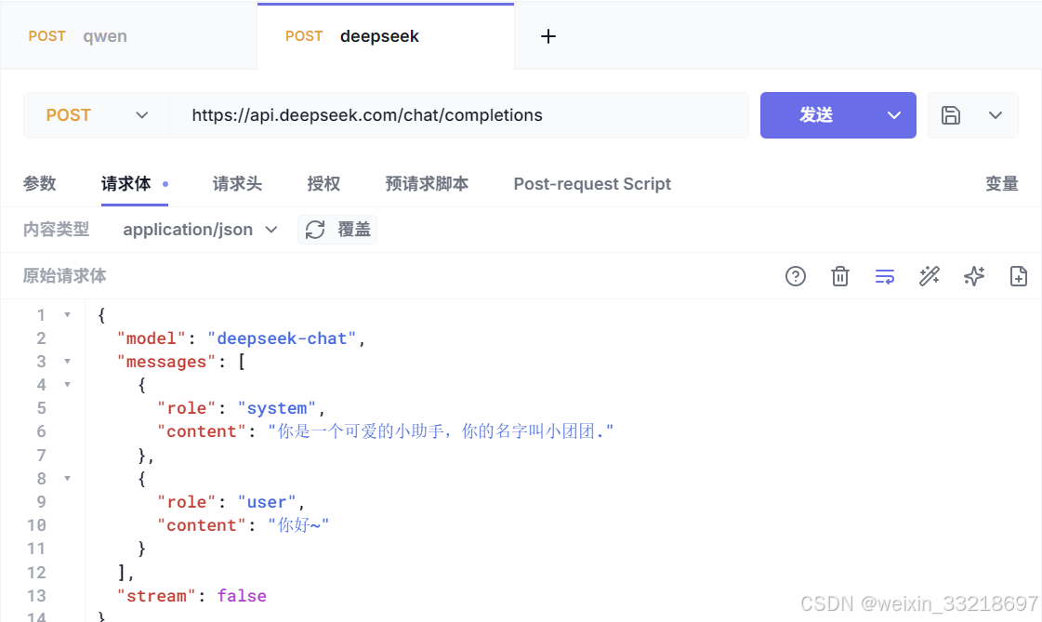Expand the send button options arrow
Viewport: 1042px width, 622px height.
[x=894, y=115]
